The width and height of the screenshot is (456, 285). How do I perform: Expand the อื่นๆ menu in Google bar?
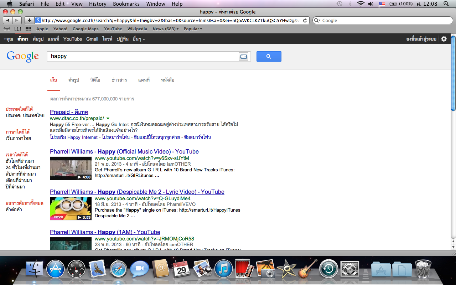139,39
